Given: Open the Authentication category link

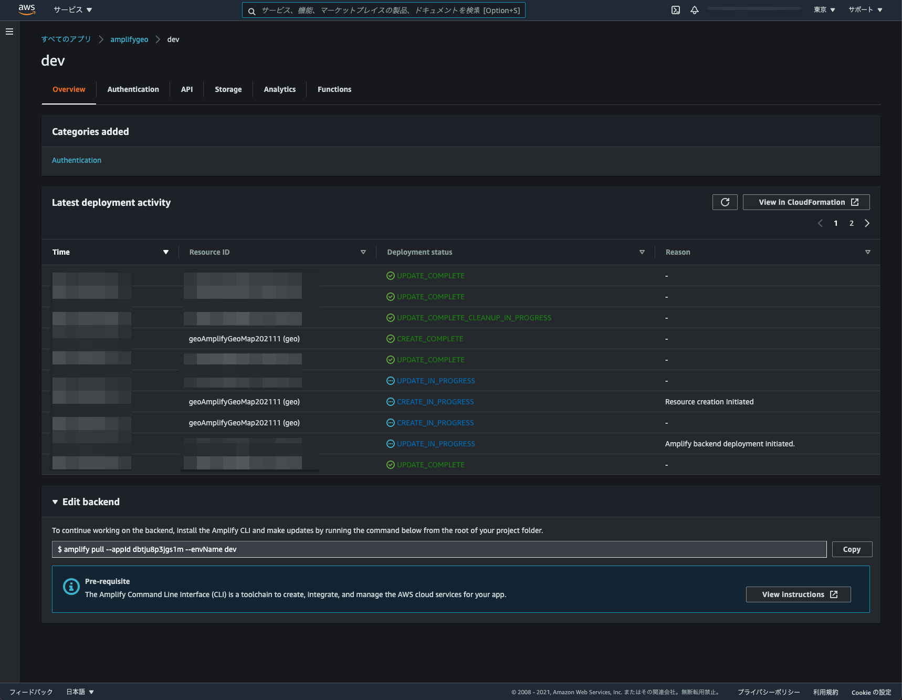Looking at the screenshot, I should (77, 160).
